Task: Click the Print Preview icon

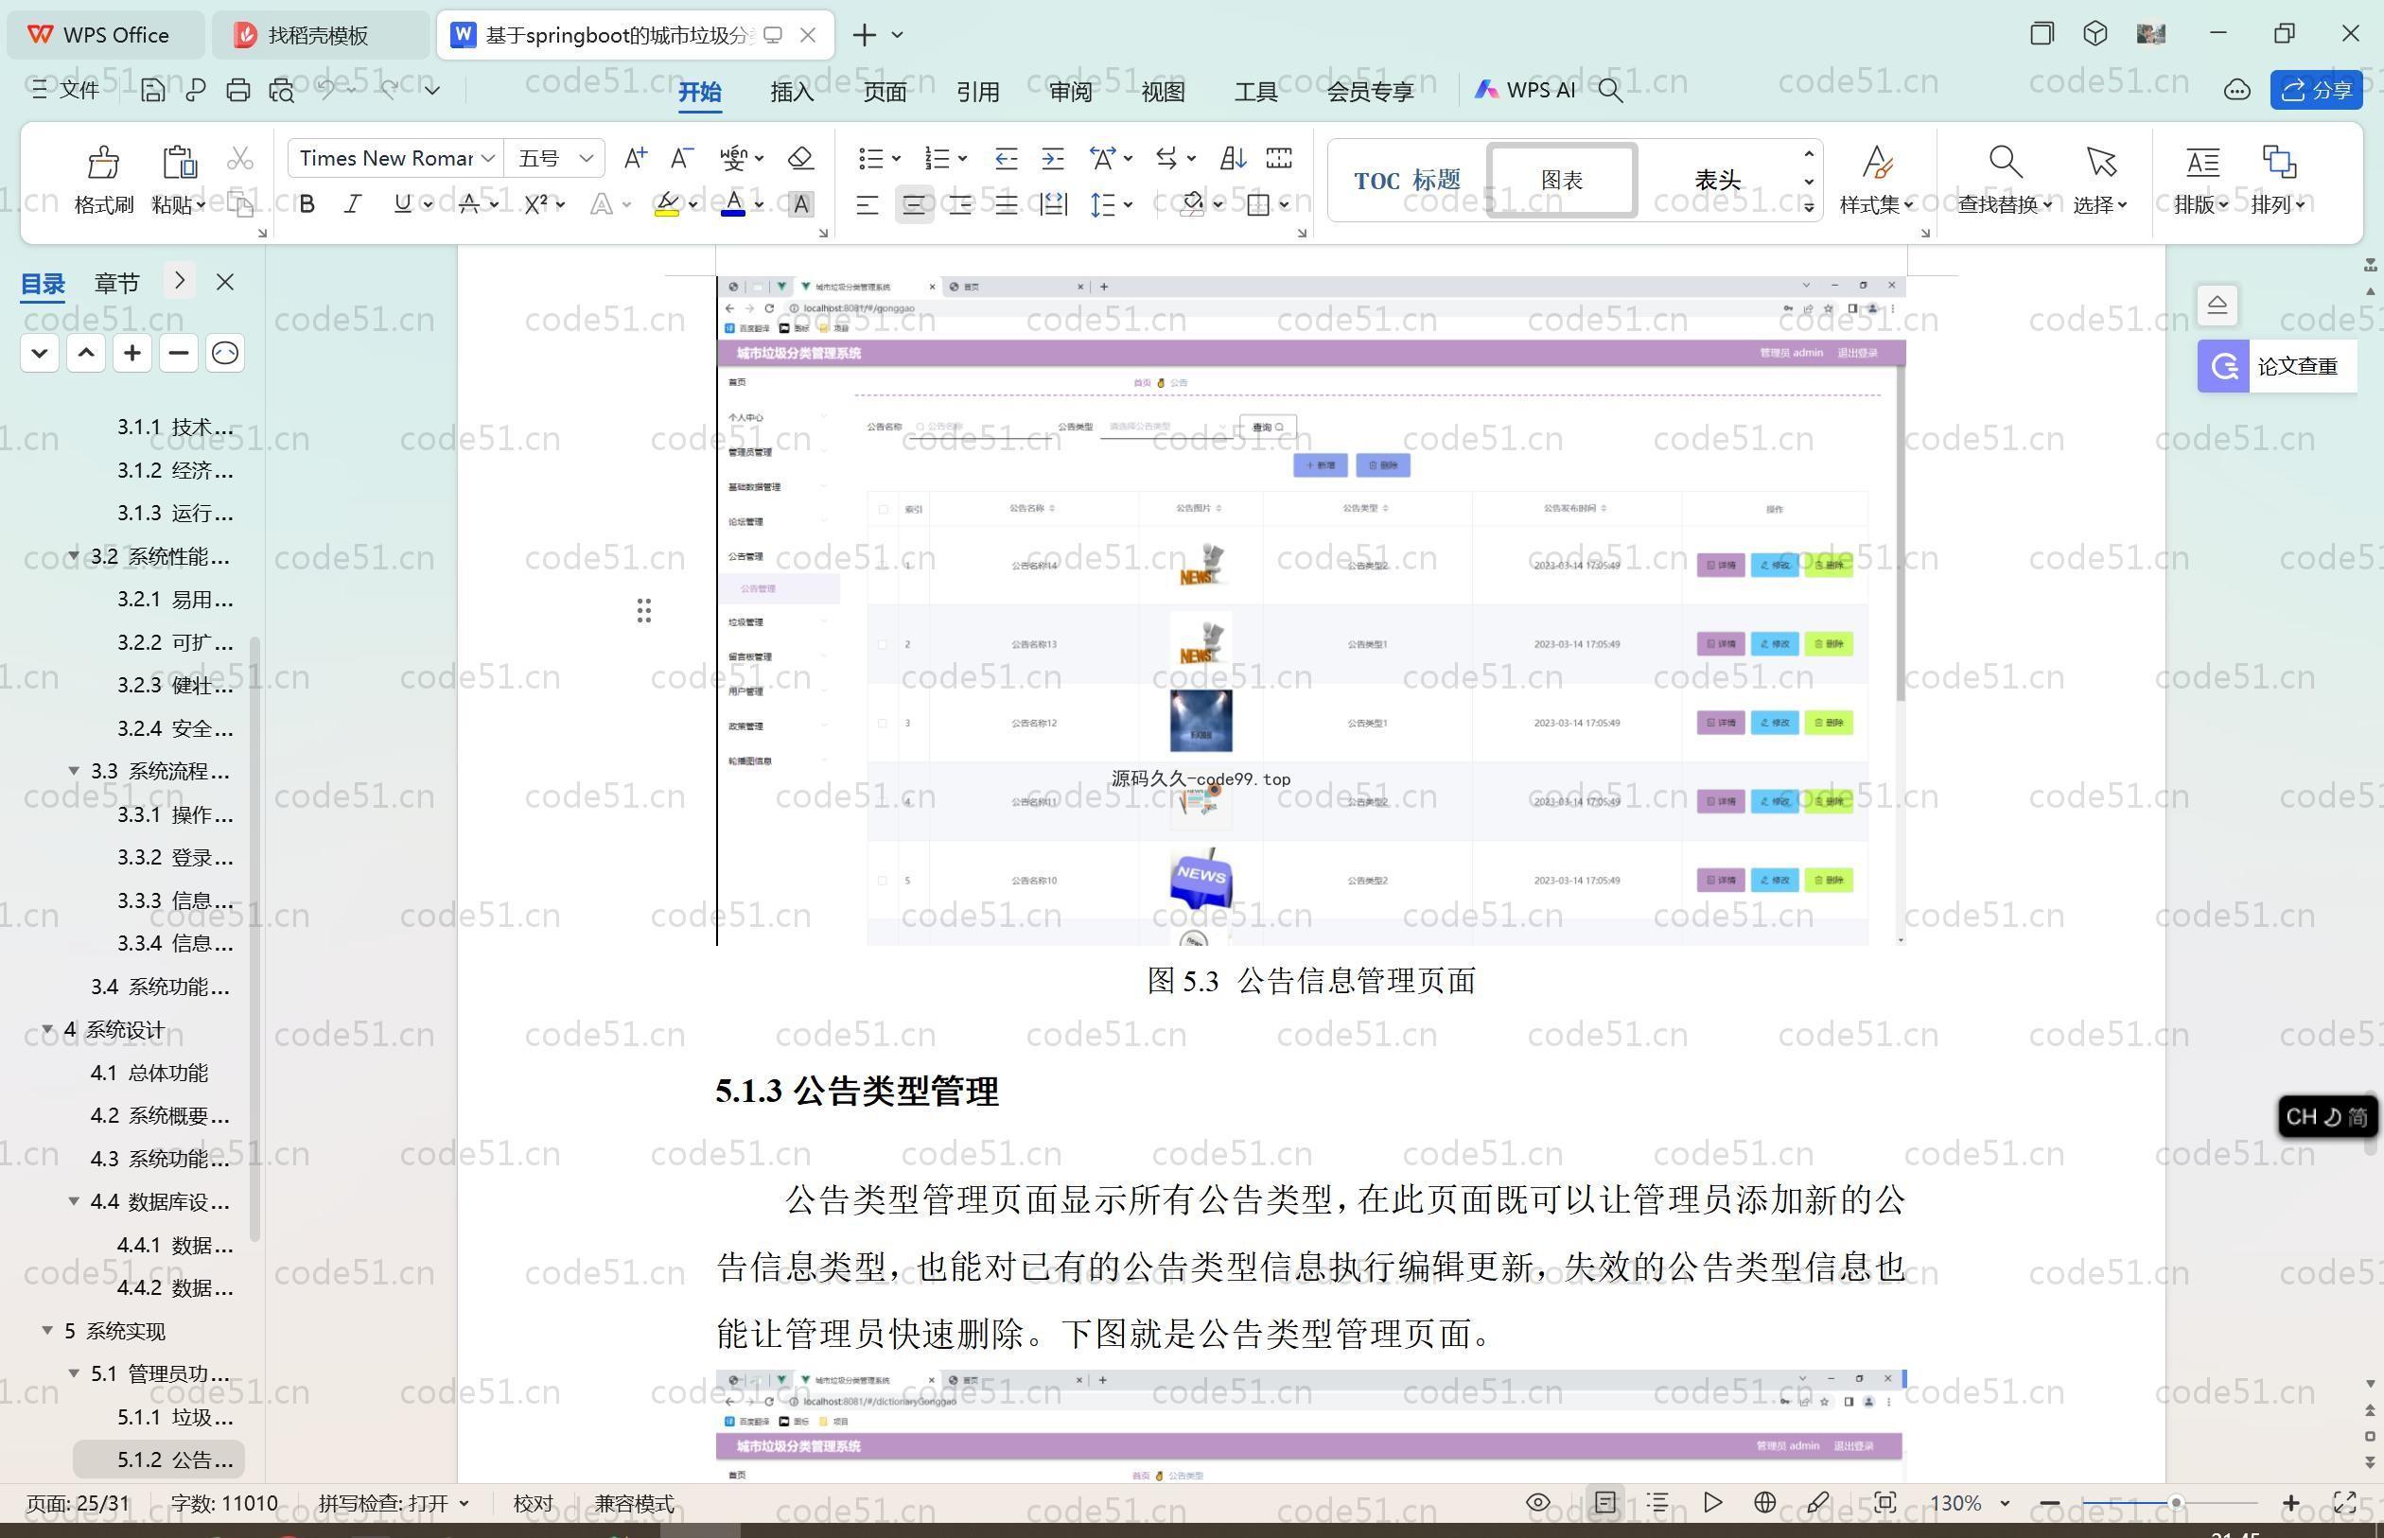Action: (x=282, y=90)
